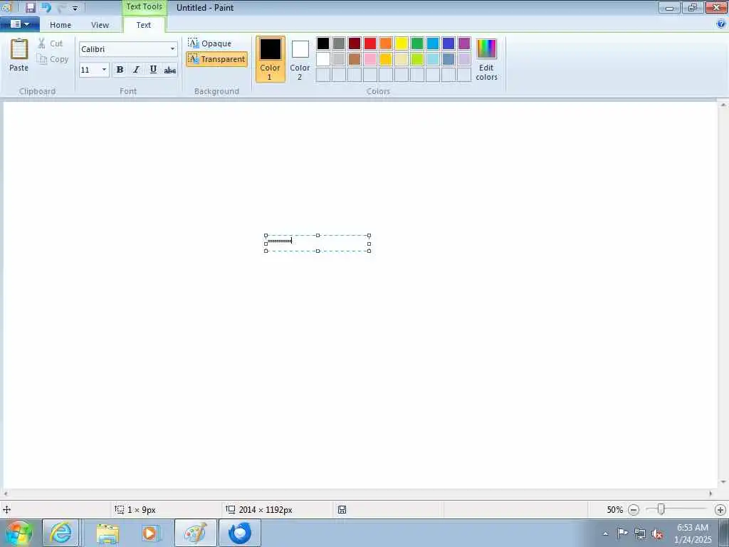
Task: Click horizontal scrollbar right arrow
Action: (x=710, y=494)
